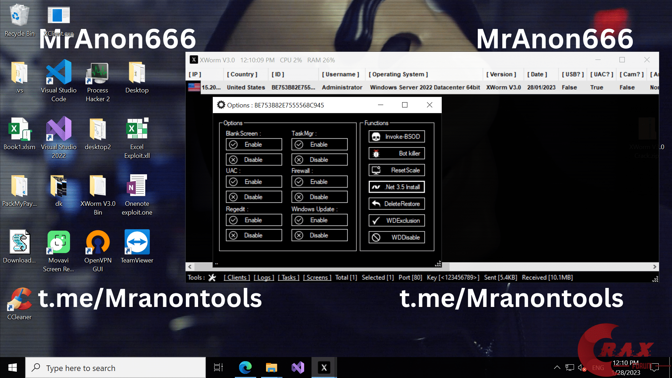Click the Bot killer button

[x=397, y=153]
